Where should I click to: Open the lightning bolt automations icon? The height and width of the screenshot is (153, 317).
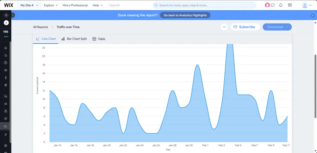(x=6, y=134)
